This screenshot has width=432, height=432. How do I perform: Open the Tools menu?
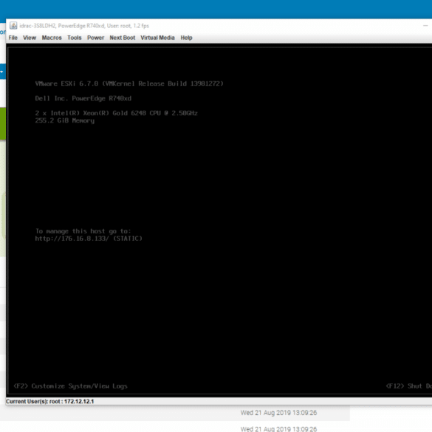pos(75,38)
